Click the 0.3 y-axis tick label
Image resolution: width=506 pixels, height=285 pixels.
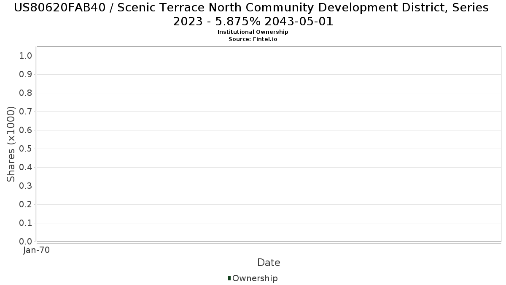click(26, 186)
